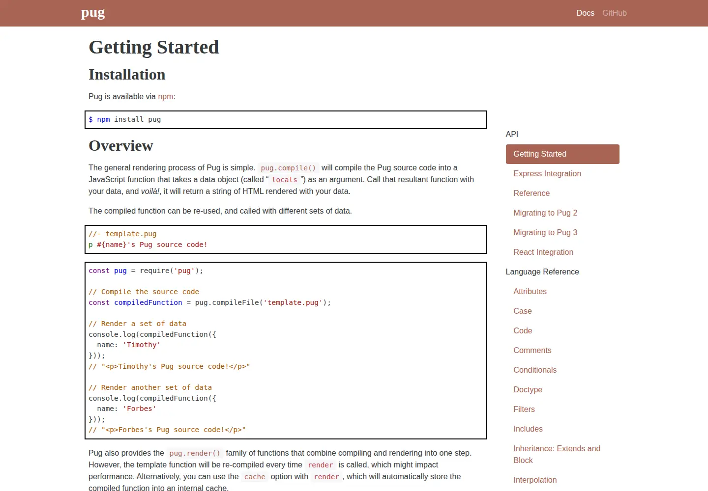
Task: Open React Integration docs
Action: (543, 252)
